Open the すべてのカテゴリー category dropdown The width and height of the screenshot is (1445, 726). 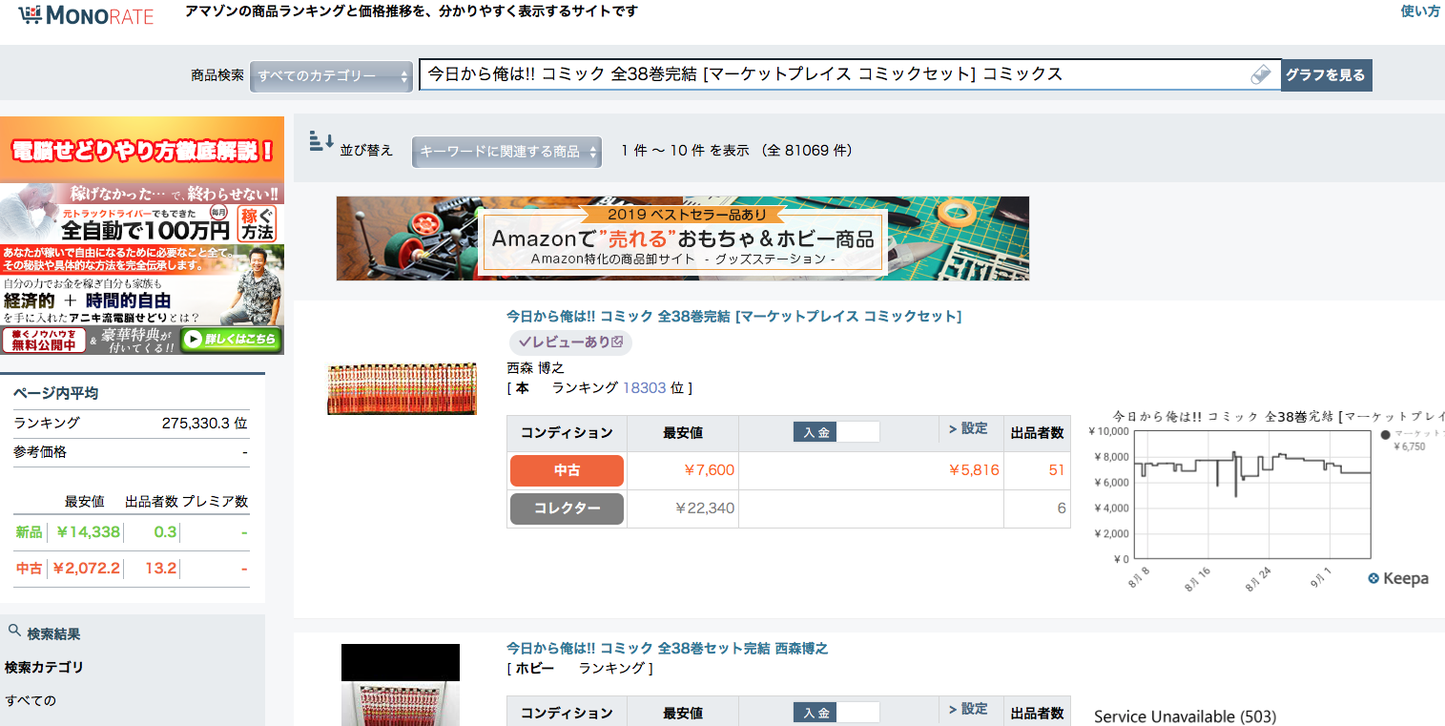330,76
